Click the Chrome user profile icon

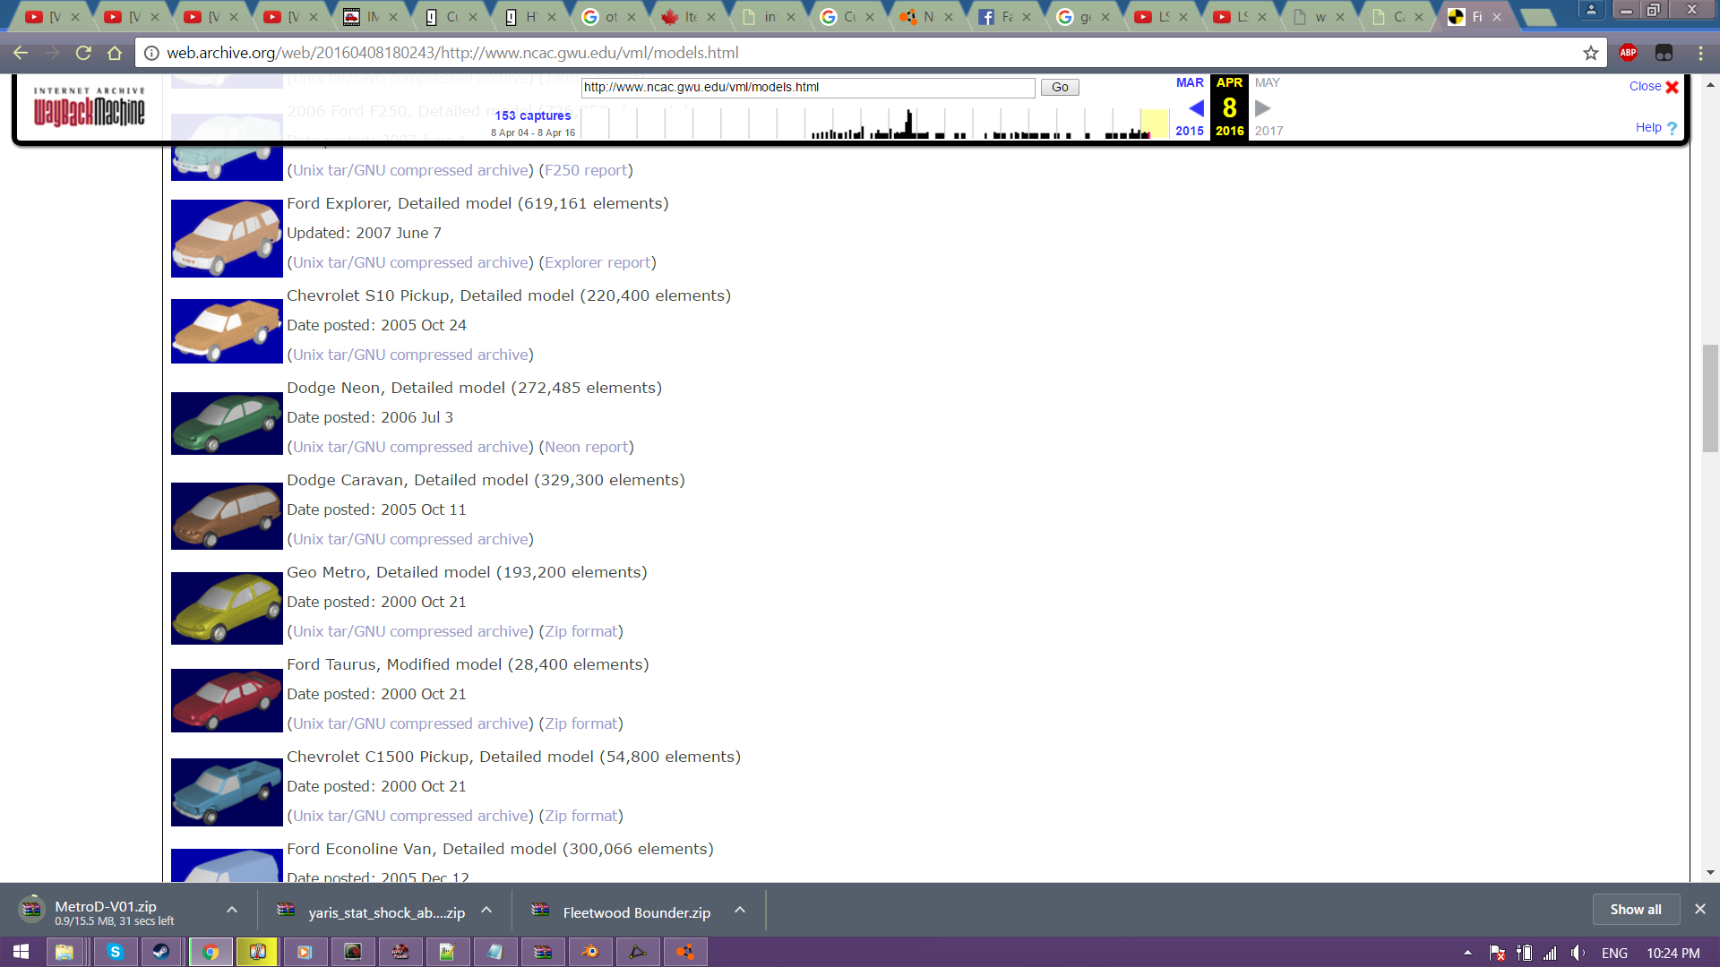tap(1591, 9)
